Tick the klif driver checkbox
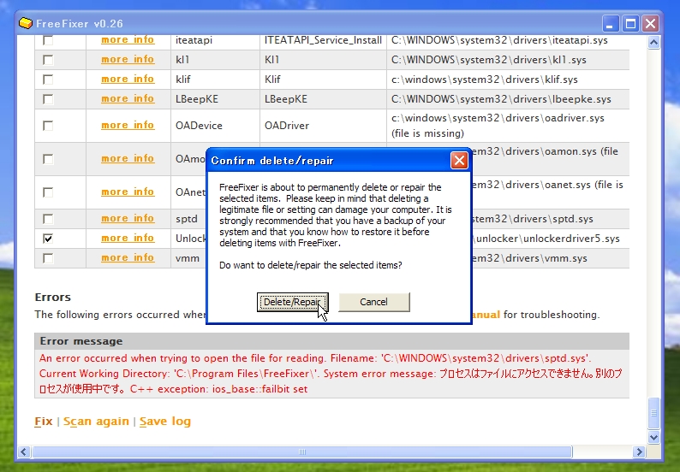The image size is (680, 472). 48,80
